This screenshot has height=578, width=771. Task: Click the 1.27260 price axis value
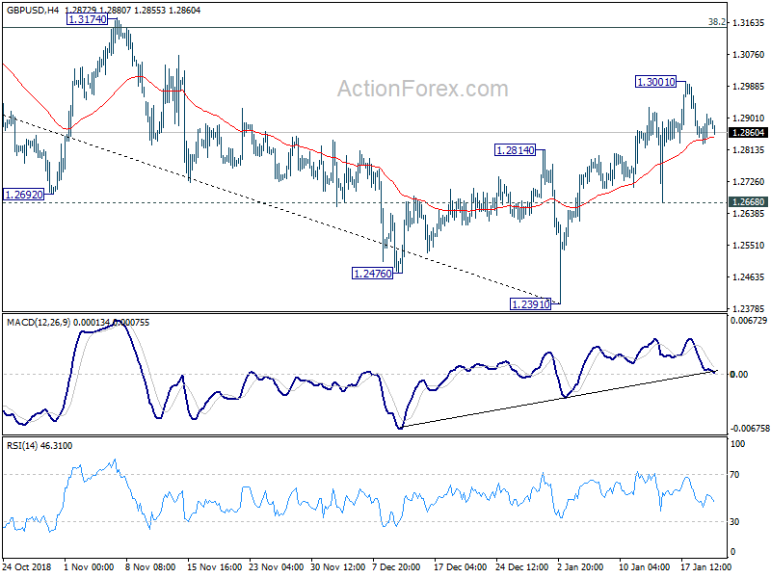coord(749,182)
